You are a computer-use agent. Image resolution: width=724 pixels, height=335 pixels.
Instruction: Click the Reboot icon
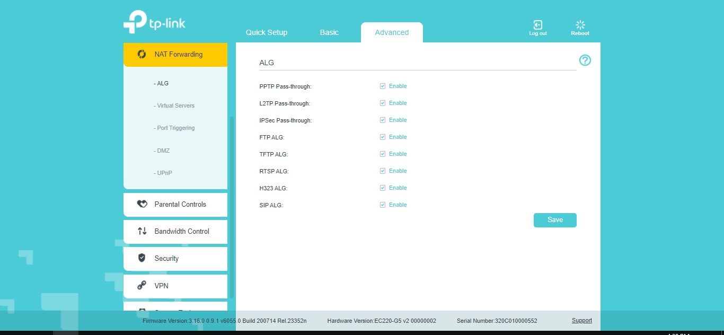coord(580,25)
